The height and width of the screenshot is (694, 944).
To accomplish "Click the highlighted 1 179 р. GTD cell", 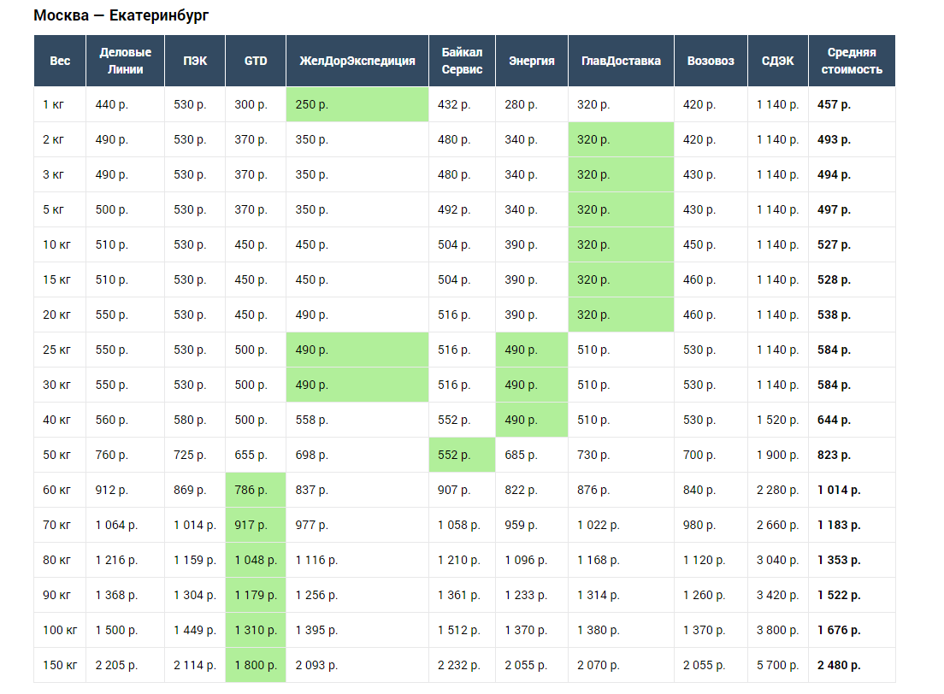I will coord(256,596).
